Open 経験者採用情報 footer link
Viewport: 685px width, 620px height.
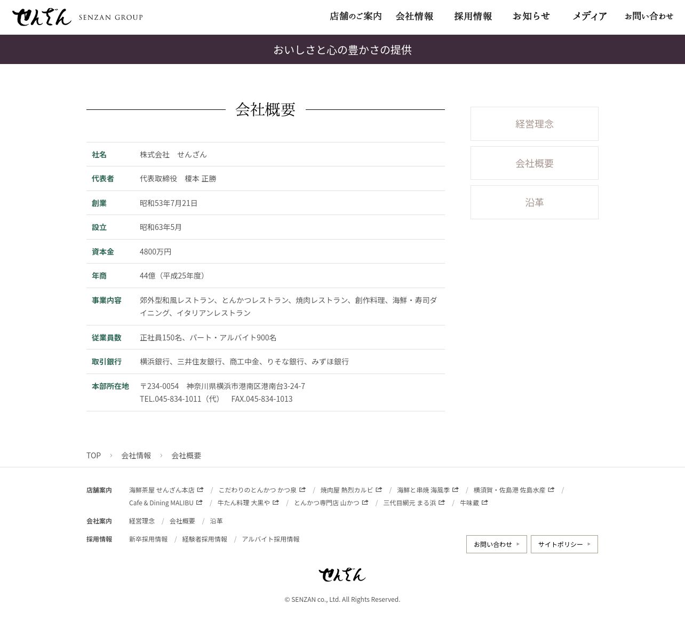tap(205, 539)
